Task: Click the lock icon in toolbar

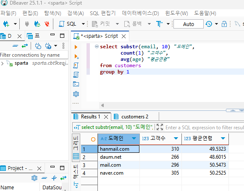Action: click(x=224, y=24)
